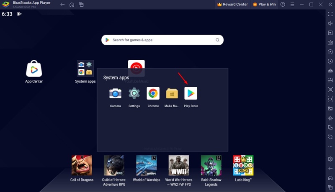Open game controls keyboard sidebar icon

pos(330,42)
